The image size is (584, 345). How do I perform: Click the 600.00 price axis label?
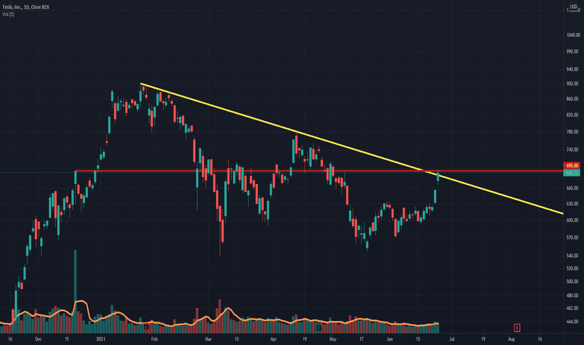573,220
